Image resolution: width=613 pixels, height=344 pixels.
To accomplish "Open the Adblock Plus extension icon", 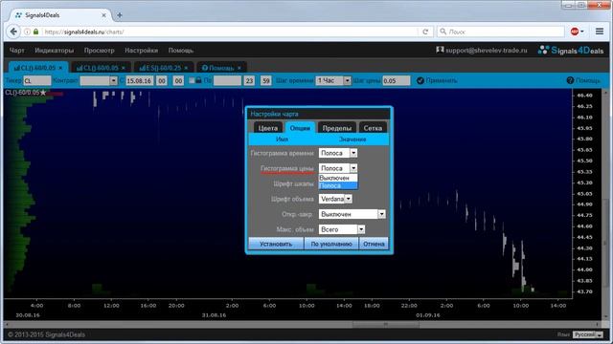I will click(x=575, y=32).
